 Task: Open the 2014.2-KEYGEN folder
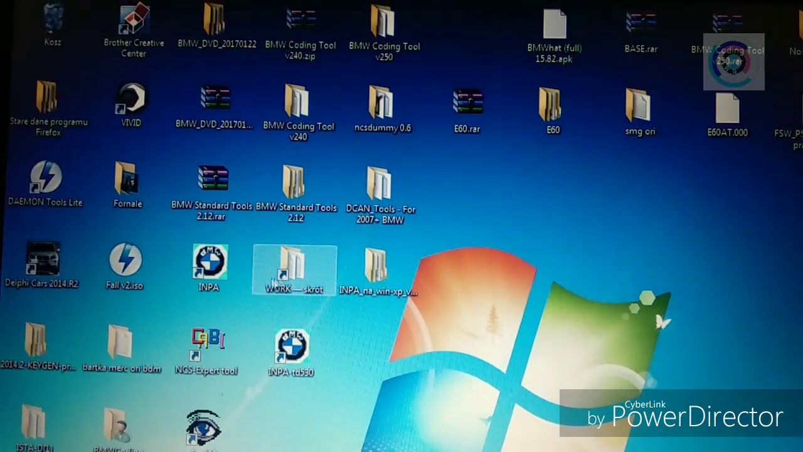38,347
